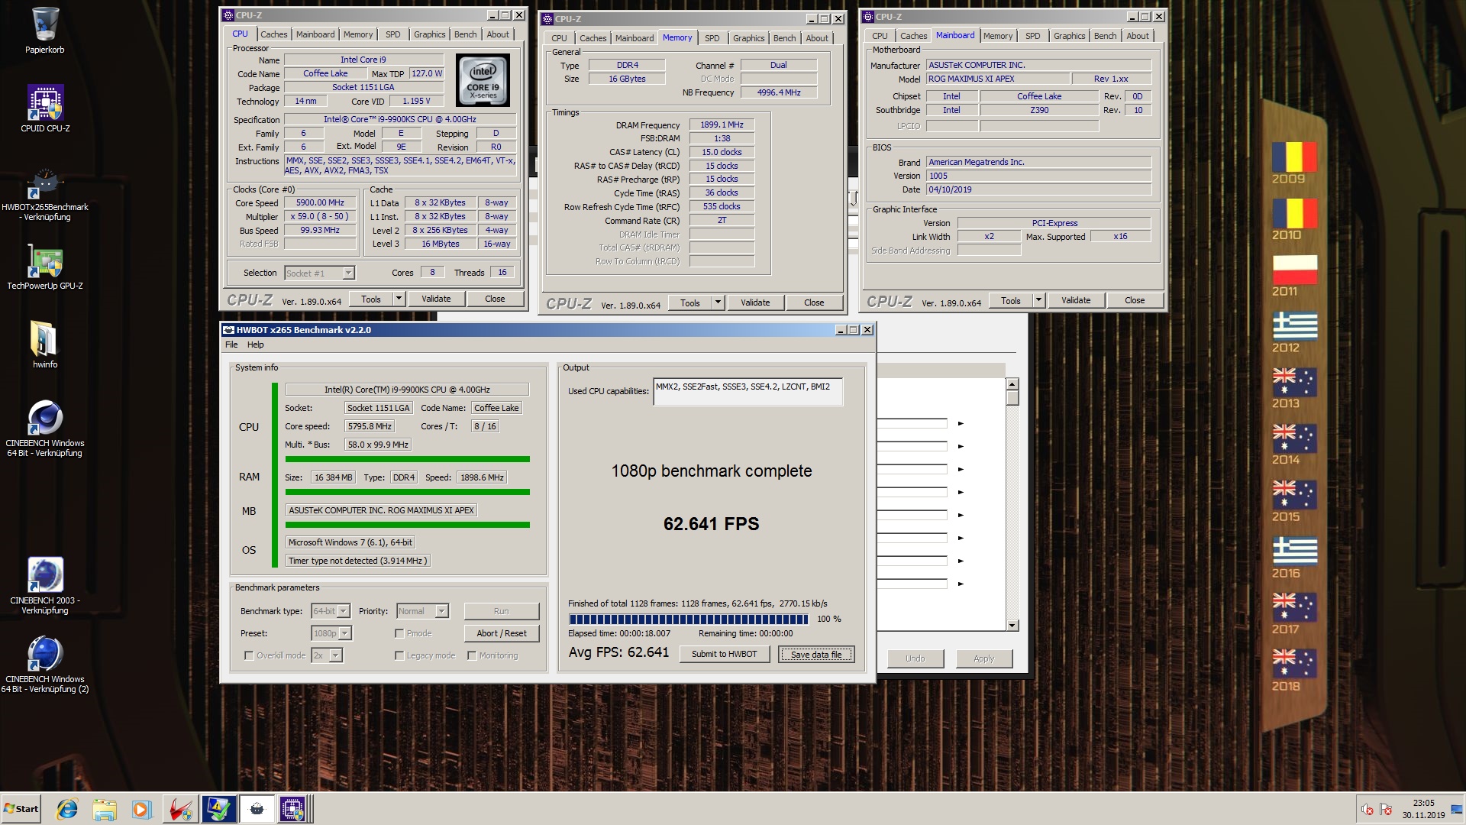Select the hwinfo folder icon
This screenshot has height=825, width=1466.
[45, 345]
